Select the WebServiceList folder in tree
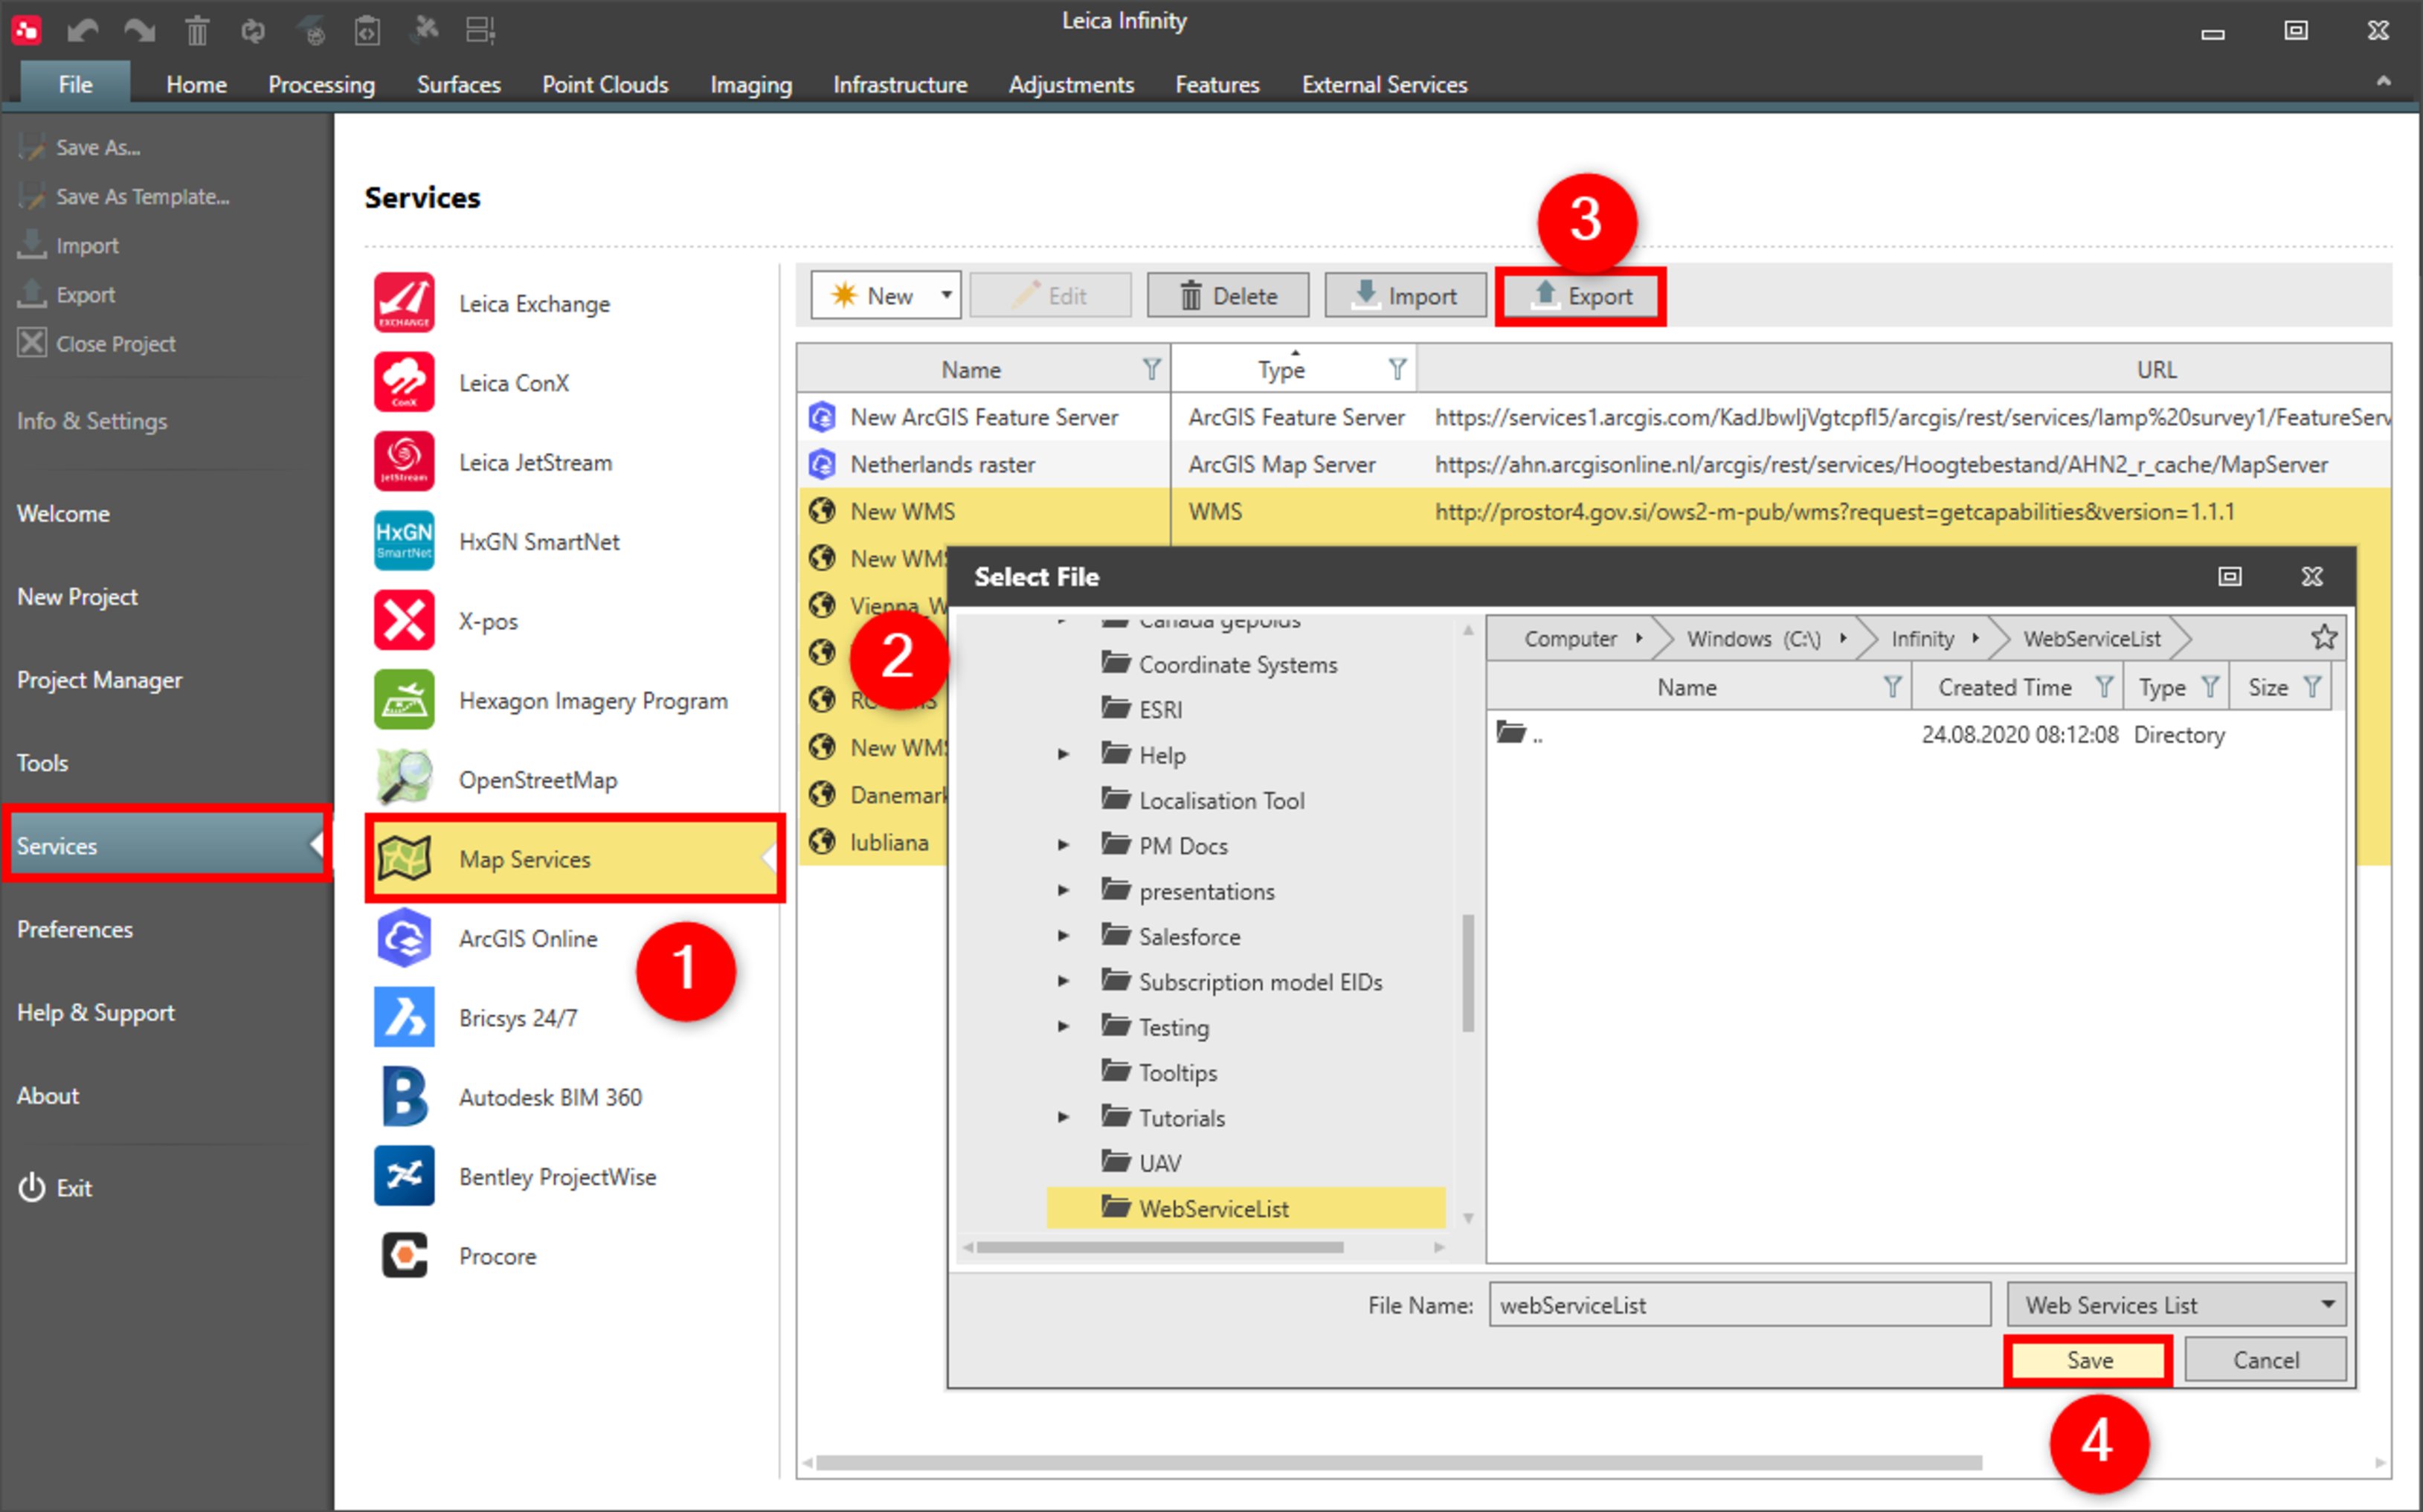This screenshot has width=2423, height=1512. pyautogui.click(x=1245, y=1207)
